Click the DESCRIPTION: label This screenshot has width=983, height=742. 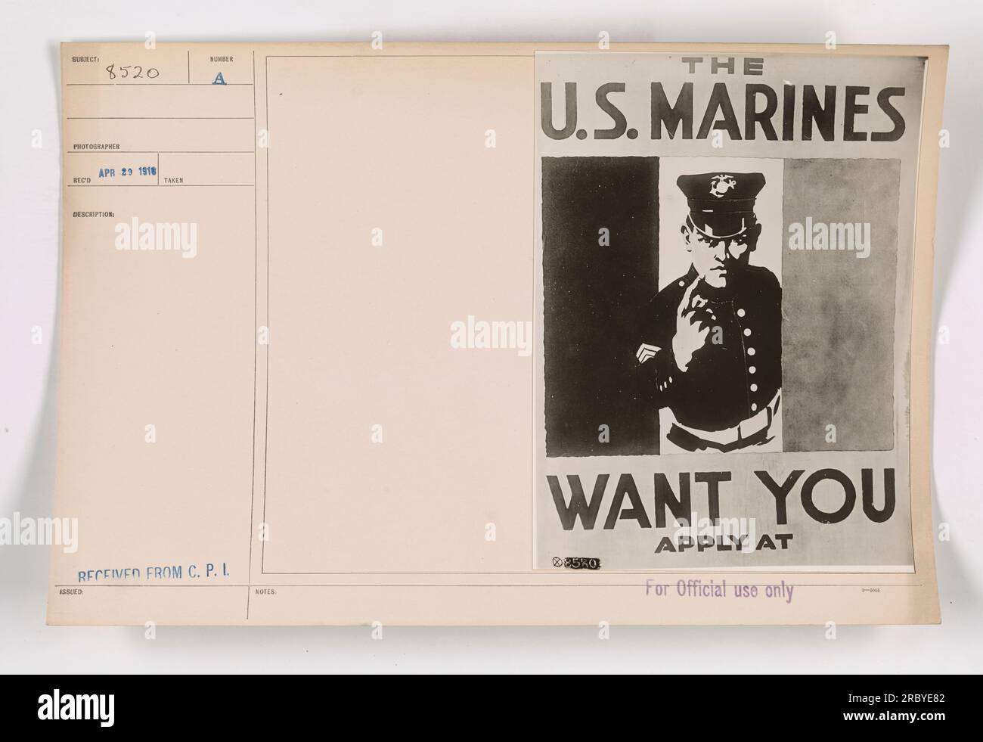(x=93, y=214)
